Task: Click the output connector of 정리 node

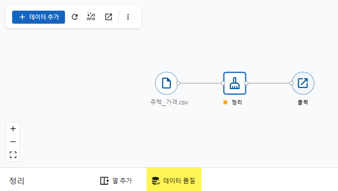Action: [246, 83]
